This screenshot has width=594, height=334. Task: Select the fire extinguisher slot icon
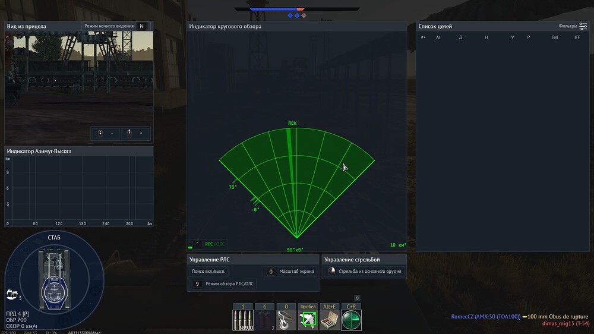click(x=264, y=320)
